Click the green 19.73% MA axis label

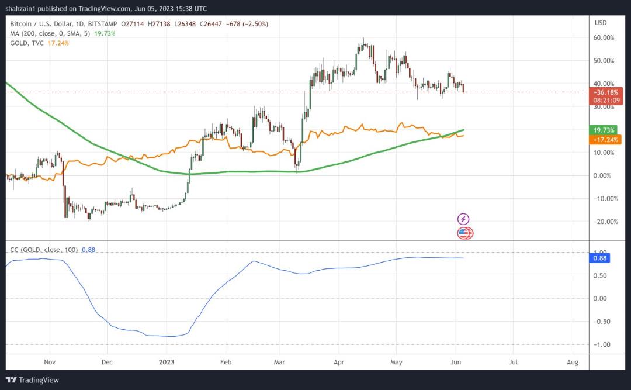pyautogui.click(x=603, y=130)
